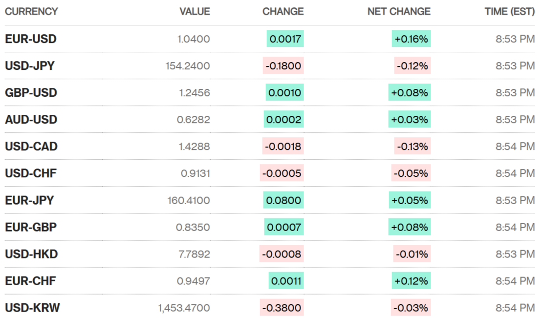This screenshot has width=542, height=318.
Task: Click the USD-CAD currency pair
Action: click(31, 147)
